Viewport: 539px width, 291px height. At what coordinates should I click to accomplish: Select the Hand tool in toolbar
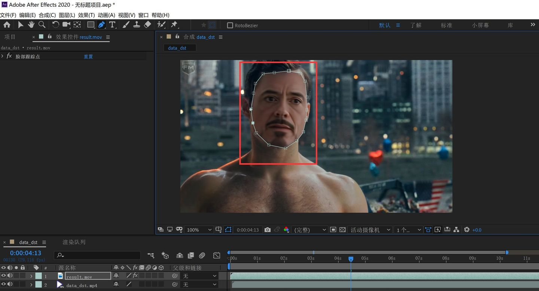click(x=31, y=25)
